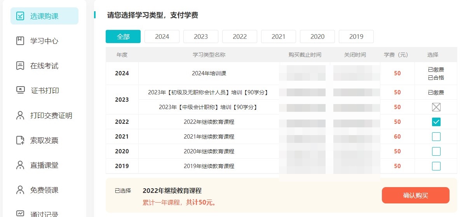Click the 选择 column header
The width and height of the screenshot is (467, 217).
pyautogui.click(x=433, y=55)
